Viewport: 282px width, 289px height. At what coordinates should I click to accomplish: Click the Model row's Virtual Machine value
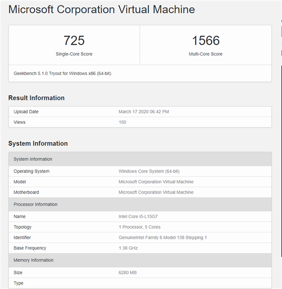(x=156, y=182)
